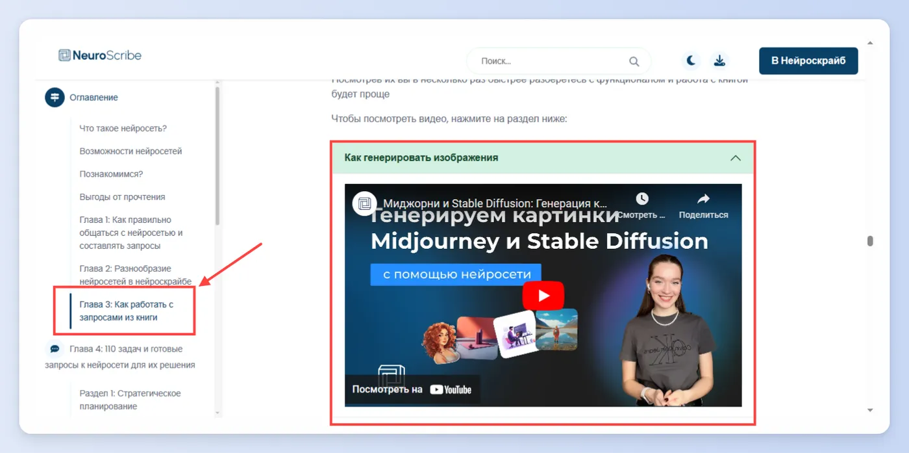909x453 pixels.
Task: Click Как генерировать изображения accordion title
Action: (421, 158)
